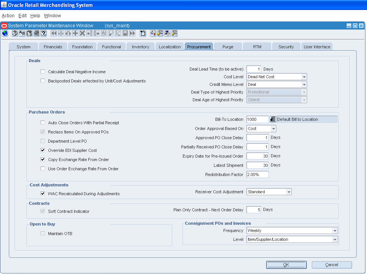Click the X (delete record) toolbar icon
The height and width of the screenshot is (275, 367).
pyautogui.click(x=82, y=33)
